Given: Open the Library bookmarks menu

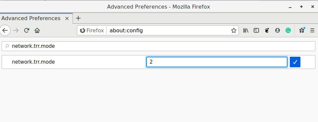Looking at the screenshot, I should 246,30.
